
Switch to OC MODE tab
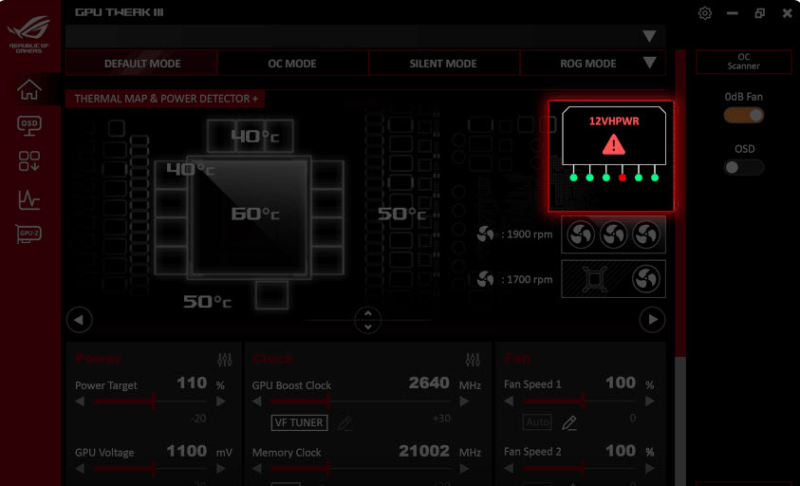coord(292,64)
